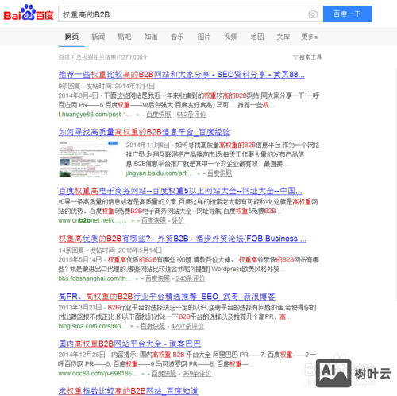397x396 pixels.
Task: View 243条评价 reviews link
Action: click(191, 278)
